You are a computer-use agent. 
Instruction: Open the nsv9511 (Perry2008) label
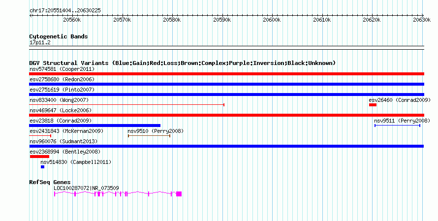pyautogui.click(x=402, y=121)
